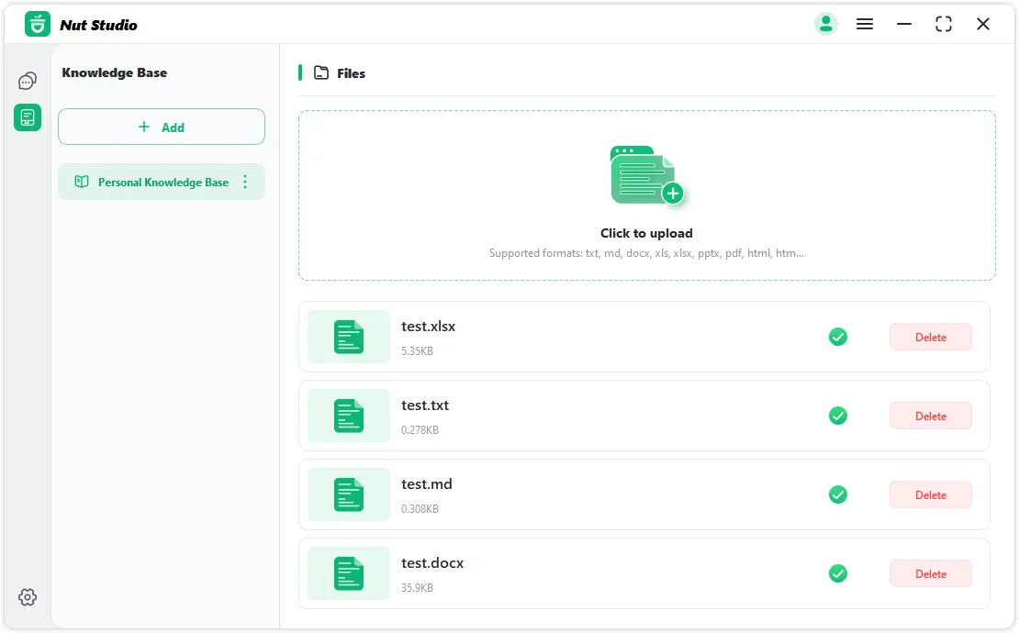Click the test.txt file icon
The height and width of the screenshot is (633, 1019).
click(x=349, y=416)
